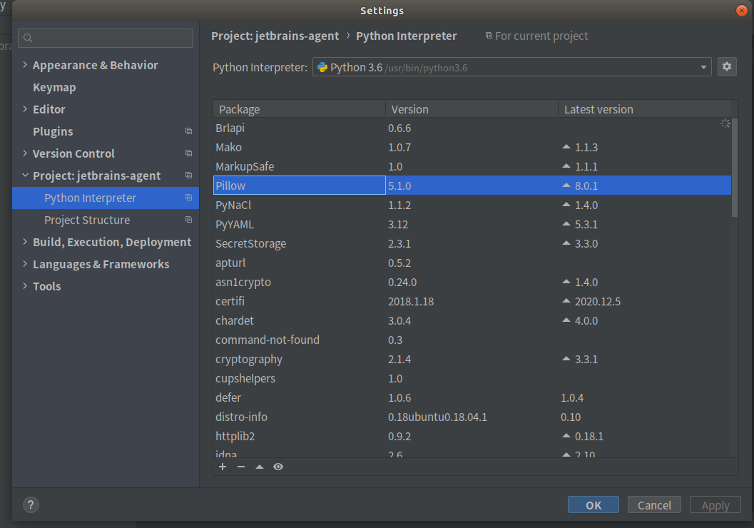Click the OK button
The image size is (754, 528).
(593, 505)
